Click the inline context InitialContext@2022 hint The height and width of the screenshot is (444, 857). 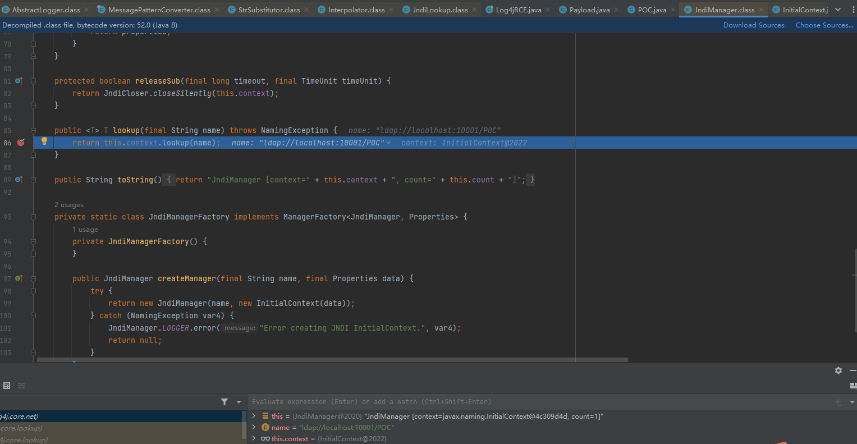pyautogui.click(x=464, y=143)
